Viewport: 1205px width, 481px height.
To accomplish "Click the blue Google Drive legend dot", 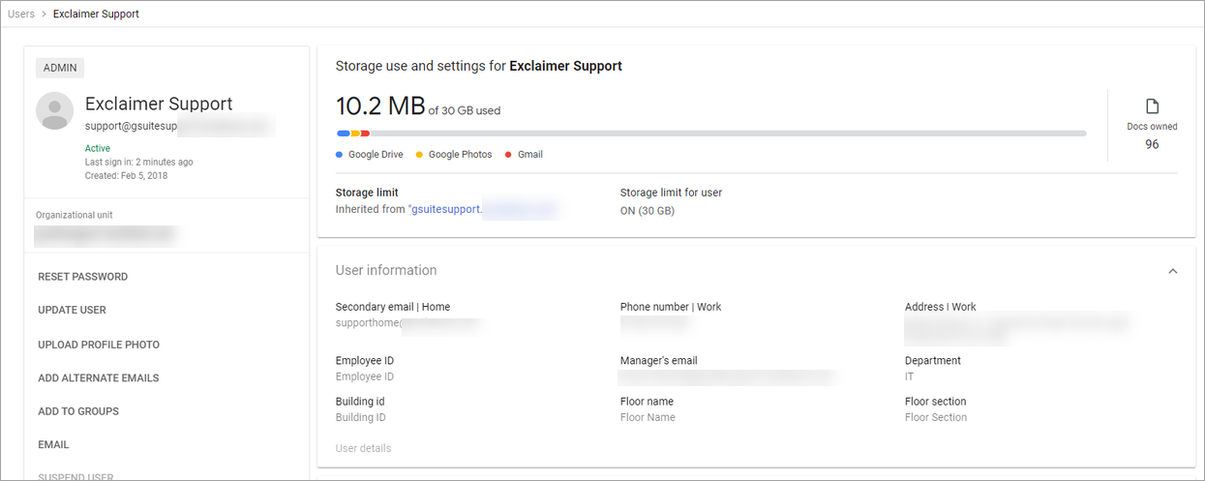I will [x=340, y=155].
